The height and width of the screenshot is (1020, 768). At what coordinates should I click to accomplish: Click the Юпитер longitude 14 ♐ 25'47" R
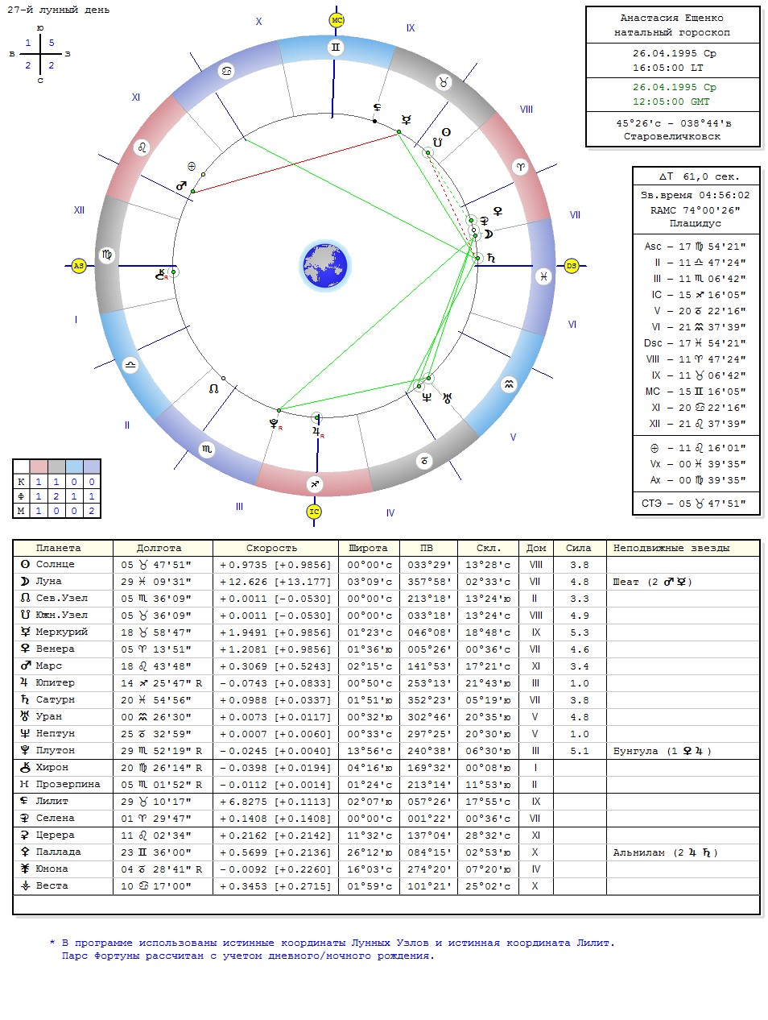(160, 682)
